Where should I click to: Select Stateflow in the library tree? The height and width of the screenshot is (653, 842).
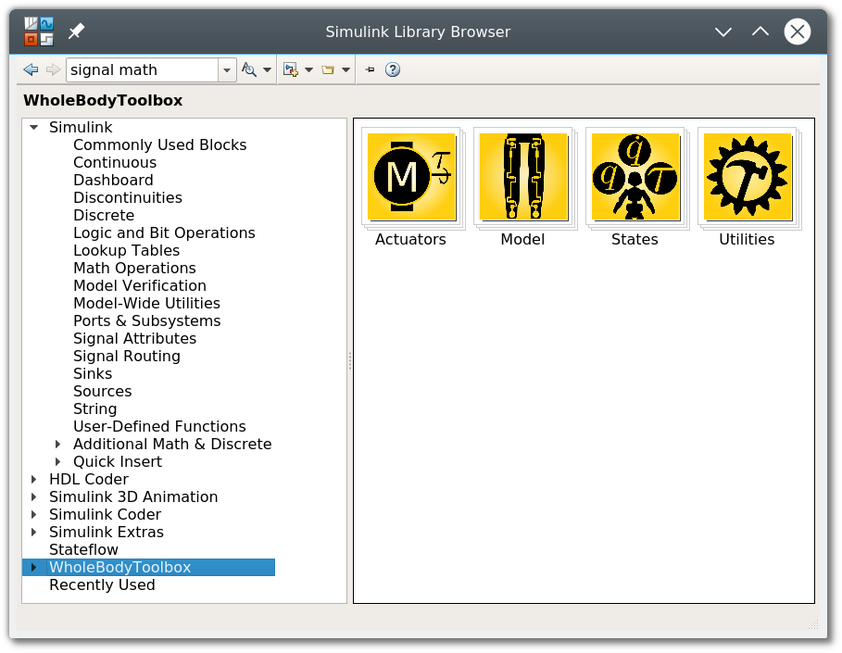(x=83, y=549)
